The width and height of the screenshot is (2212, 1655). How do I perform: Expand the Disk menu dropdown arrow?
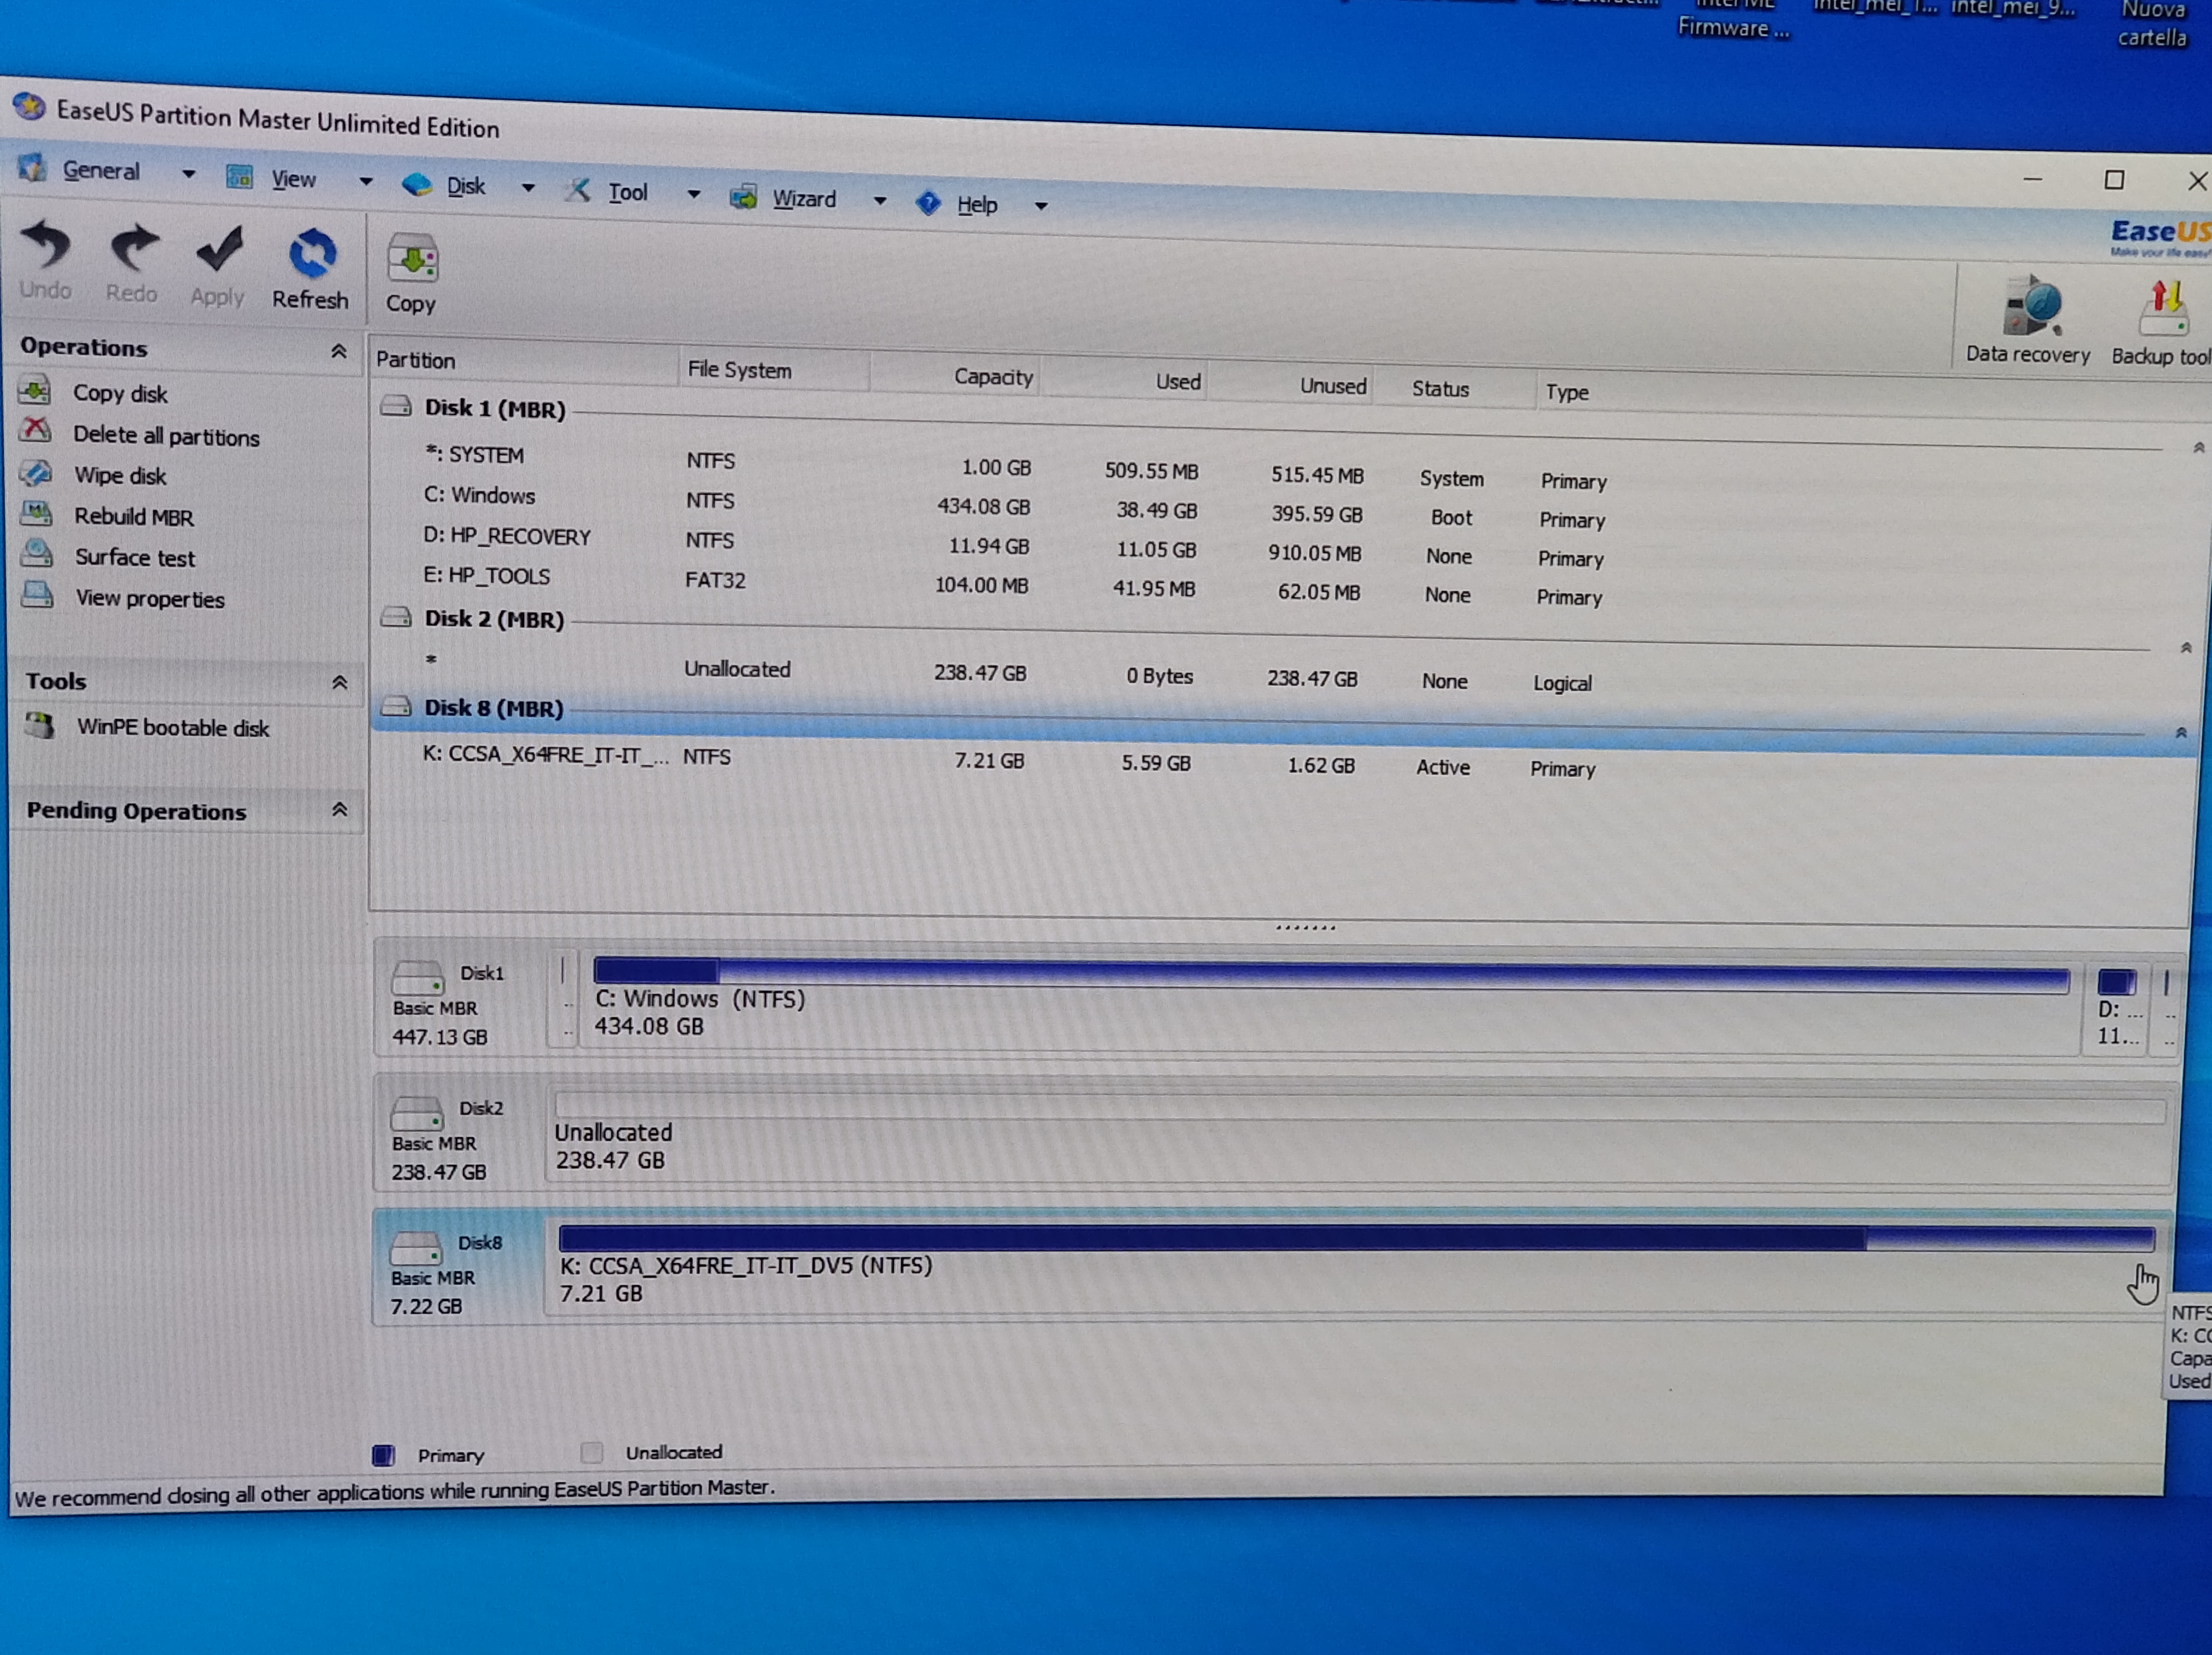point(528,188)
